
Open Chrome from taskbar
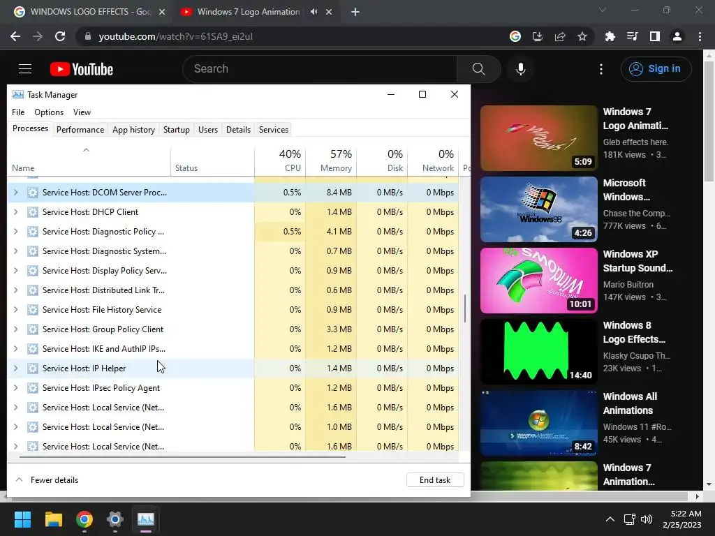pos(84,519)
